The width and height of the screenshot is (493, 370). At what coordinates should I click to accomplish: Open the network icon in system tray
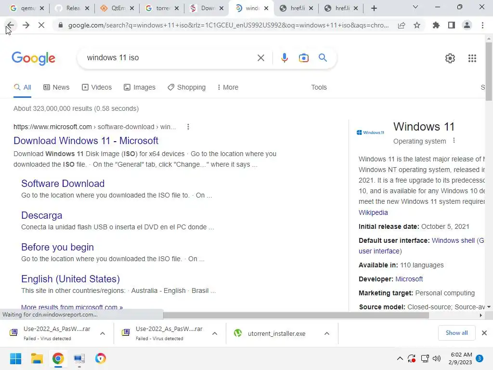coord(425,358)
